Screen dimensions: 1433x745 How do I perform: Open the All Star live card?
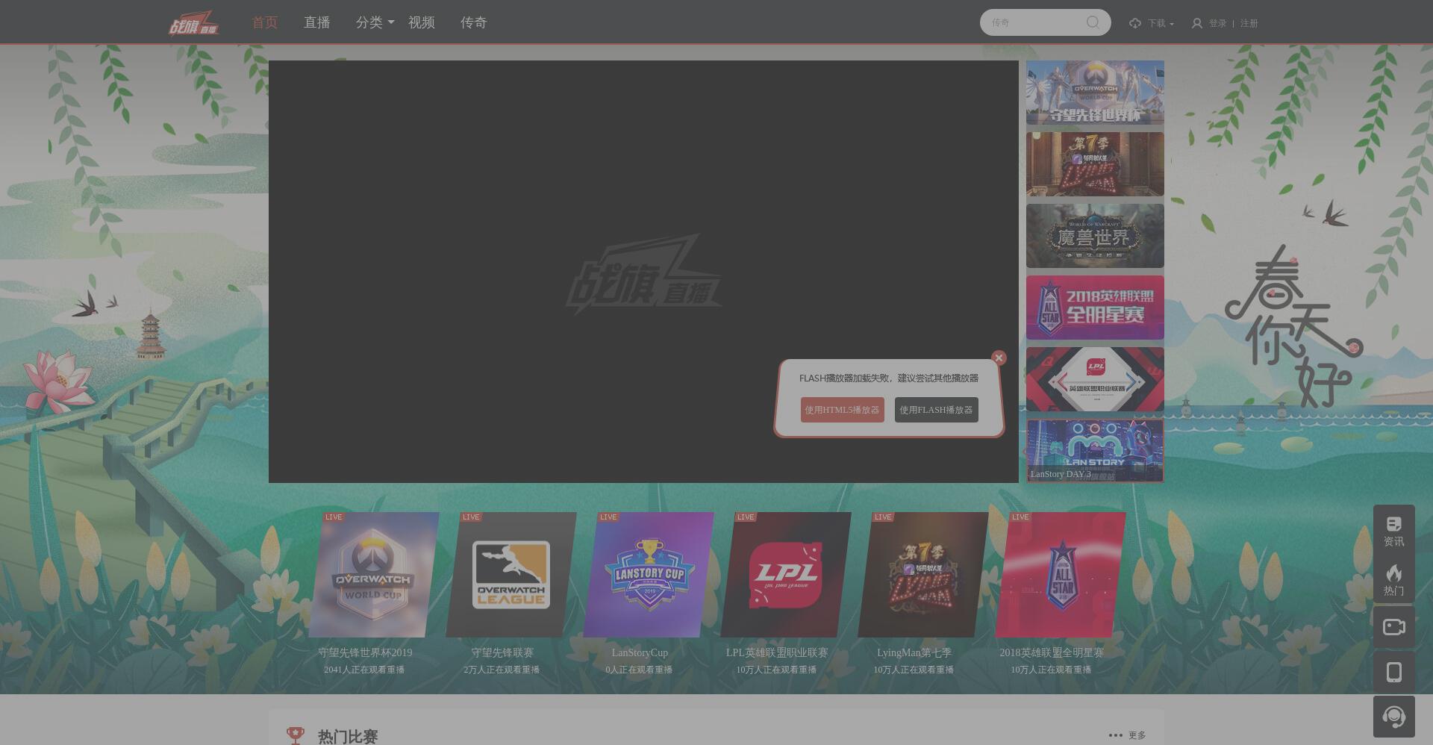pyautogui.click(x=1060, y=575)
